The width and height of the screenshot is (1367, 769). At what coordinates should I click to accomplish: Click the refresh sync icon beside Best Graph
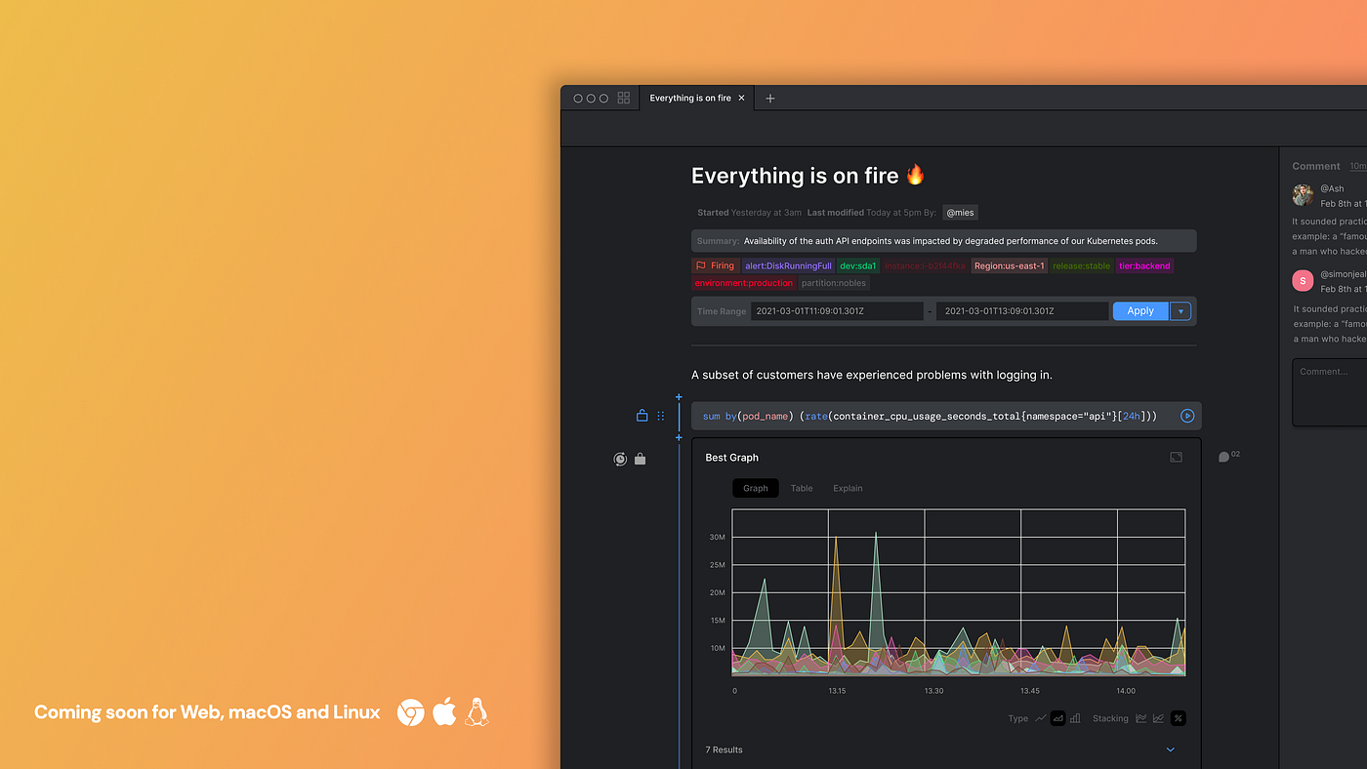[x=620, y=459]
